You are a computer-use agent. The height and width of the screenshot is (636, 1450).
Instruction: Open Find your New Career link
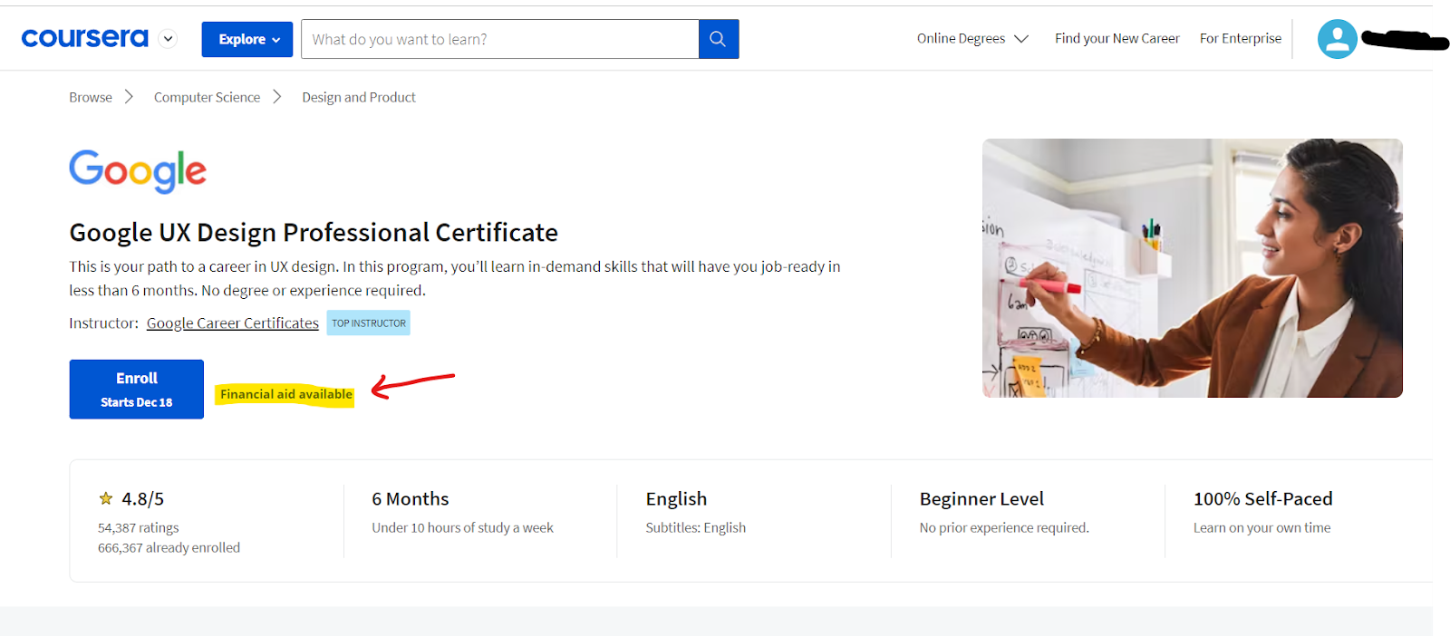point(1116,38)
